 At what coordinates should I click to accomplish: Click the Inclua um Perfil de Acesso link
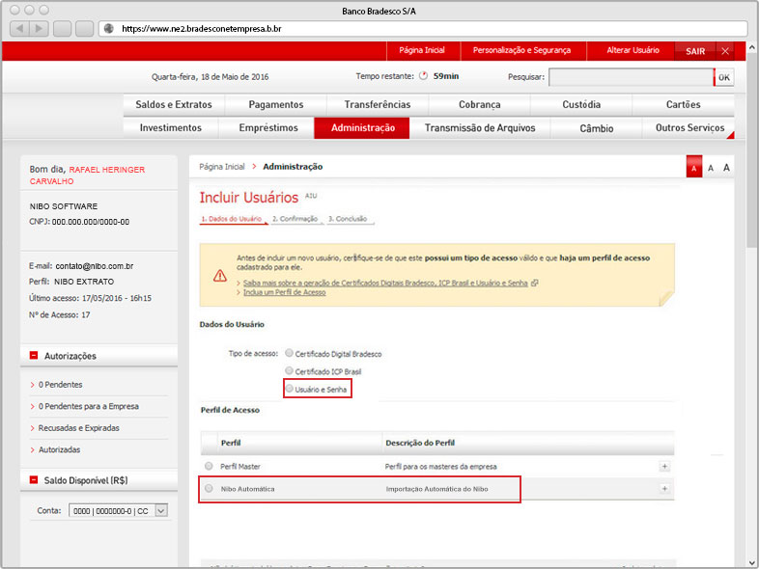coord(284,292)
